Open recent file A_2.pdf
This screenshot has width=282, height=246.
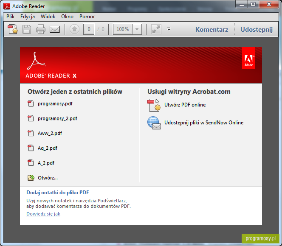(x=46, y=163)
